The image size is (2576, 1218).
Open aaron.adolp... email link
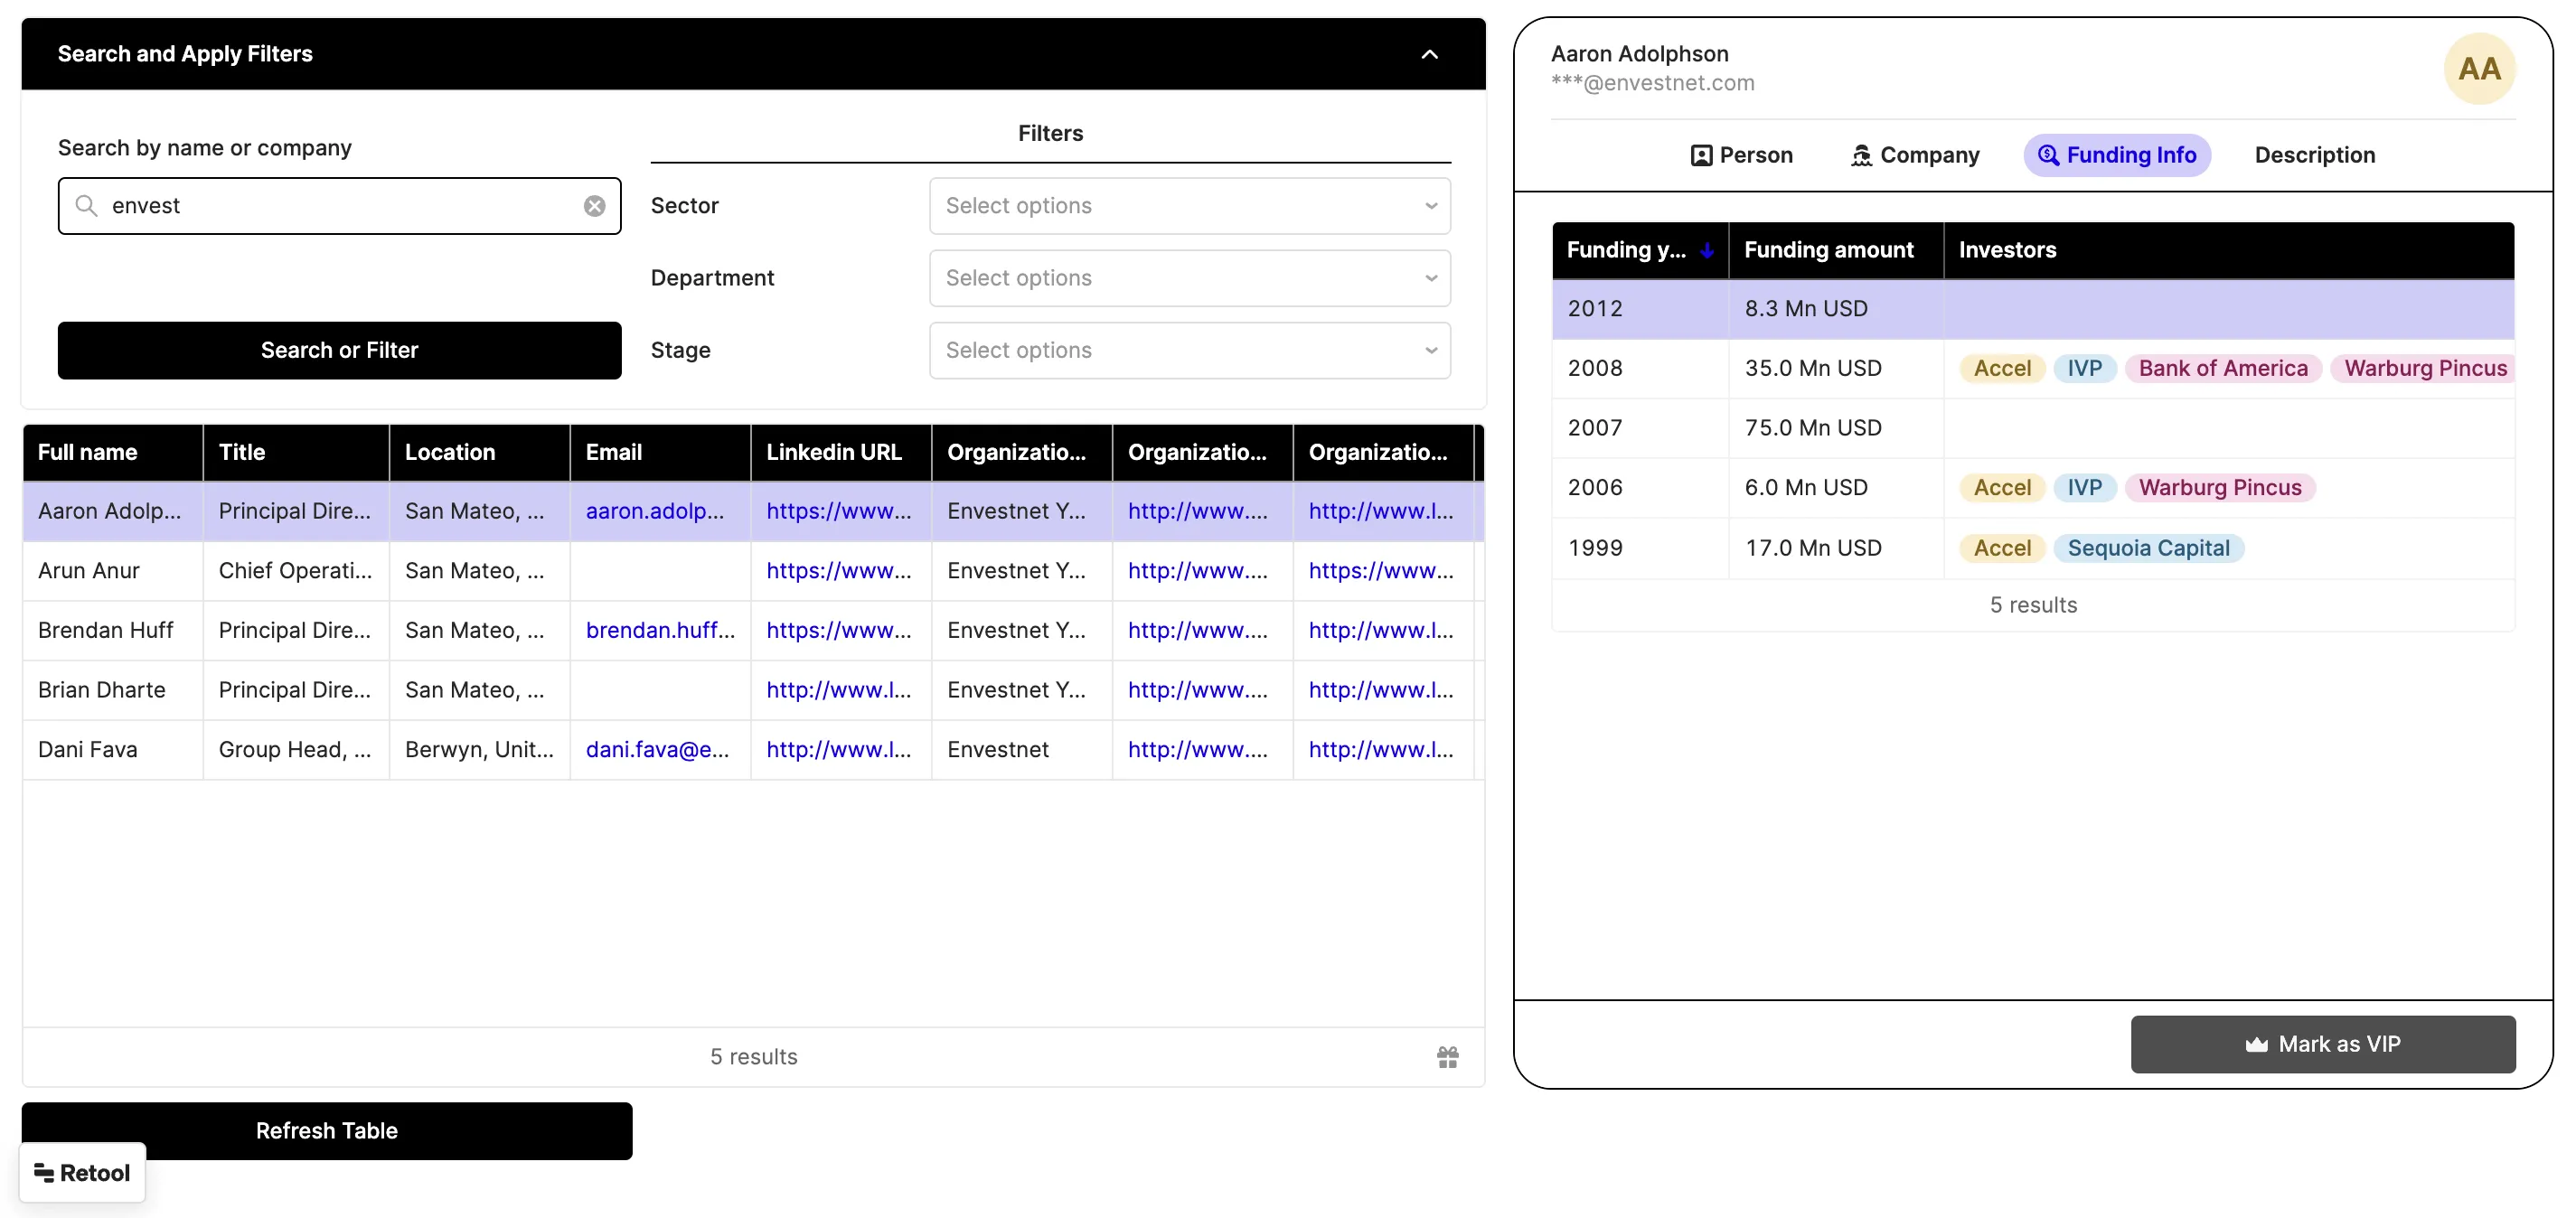(654, 511)
